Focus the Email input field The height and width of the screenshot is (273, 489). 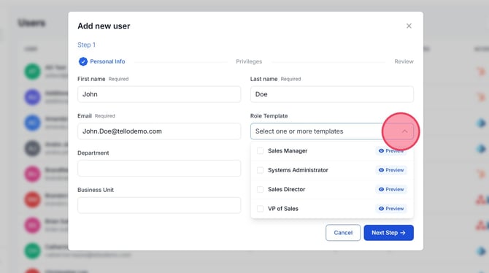(x=159, y=131)
